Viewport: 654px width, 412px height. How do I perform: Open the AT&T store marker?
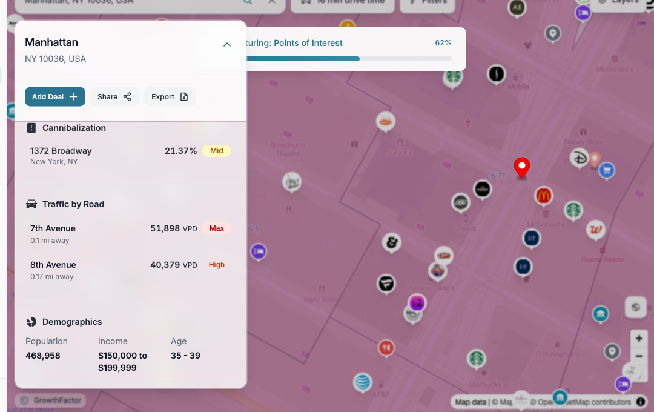coord(362,382)
